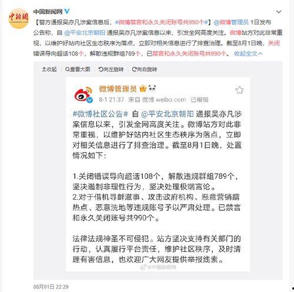Click the blue verified badge beside 中国新闻网
The width and height of the screenshot is (294, 292).
tap(67, 12)
